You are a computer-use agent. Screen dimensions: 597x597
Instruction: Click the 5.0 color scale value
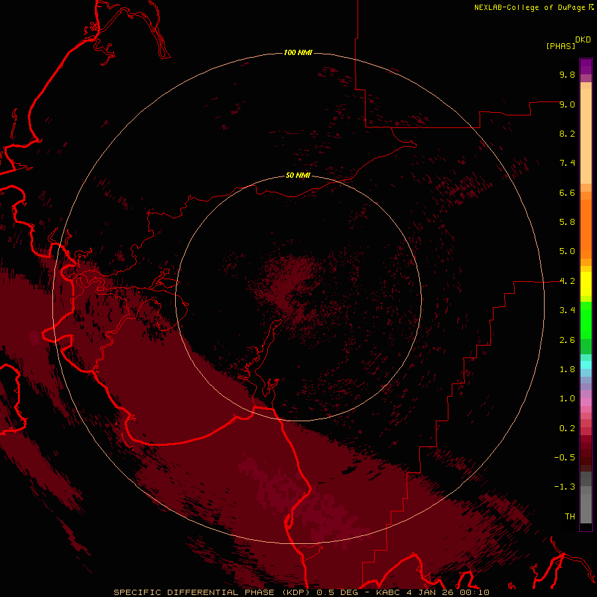point(567,251)
